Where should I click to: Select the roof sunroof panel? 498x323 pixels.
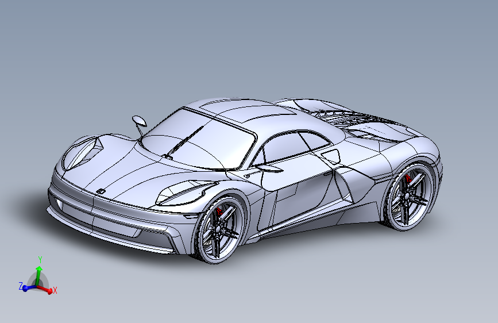[x=246, y=110]
